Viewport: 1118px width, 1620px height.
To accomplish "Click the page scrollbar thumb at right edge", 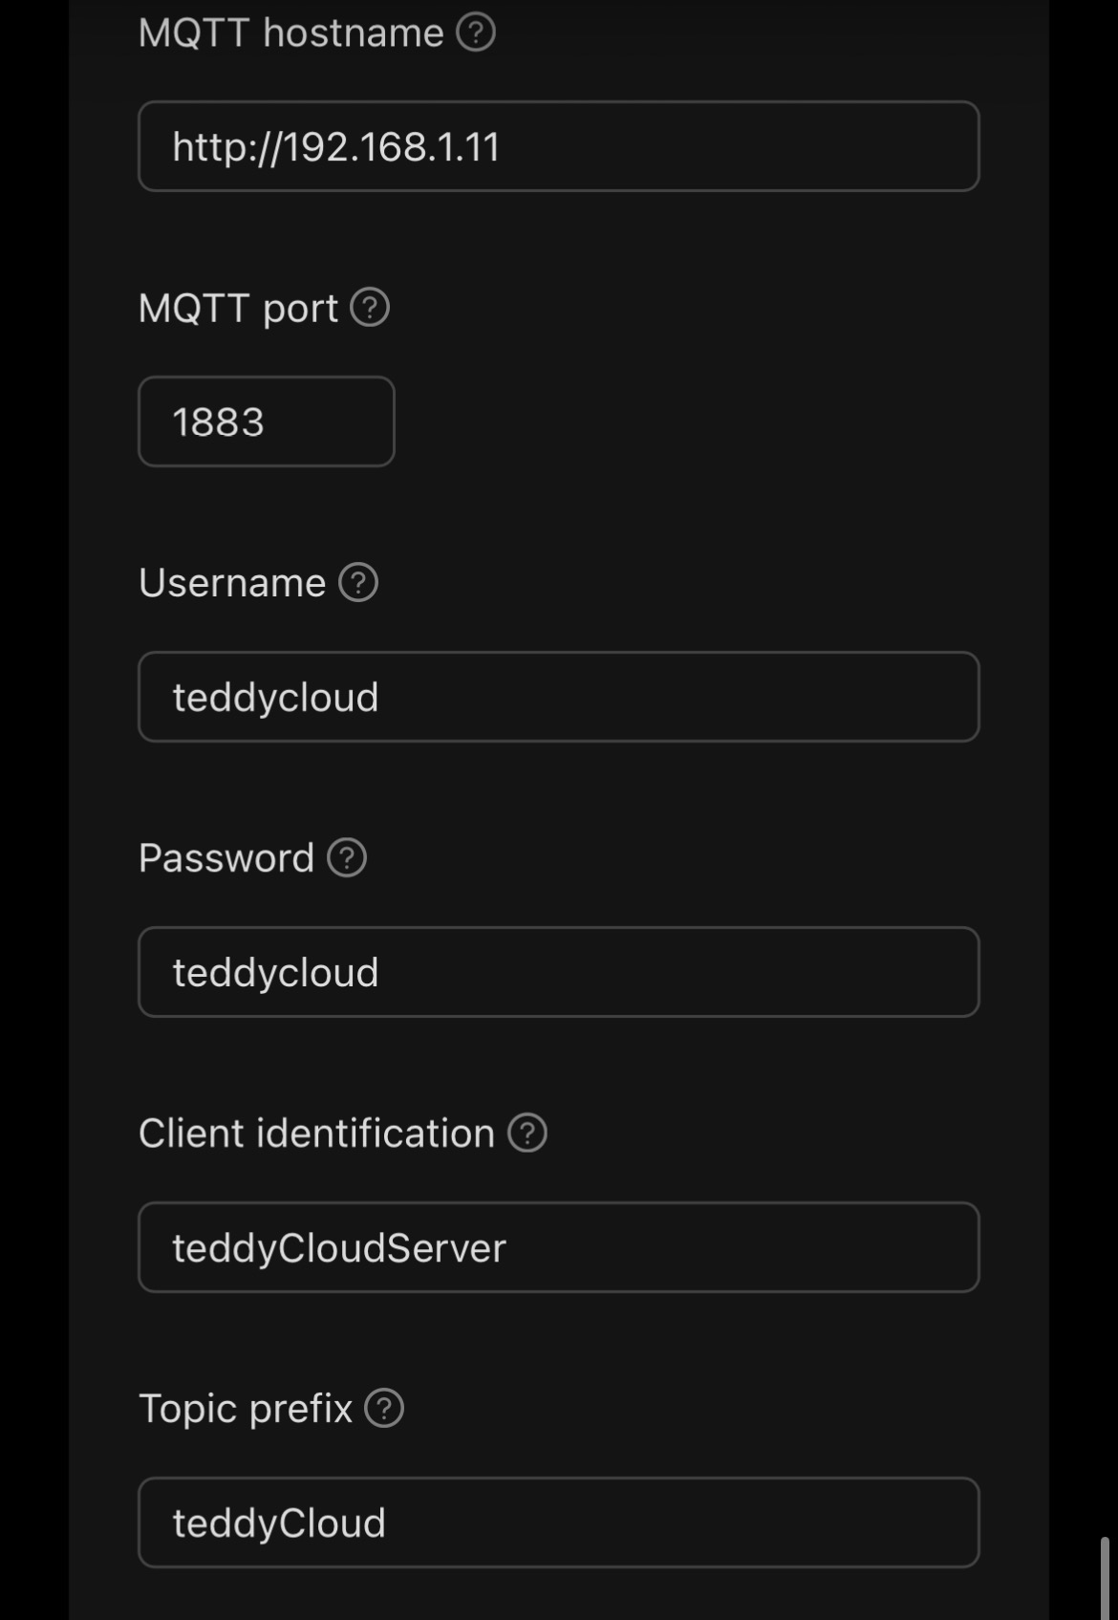I will click(1105, 1577).
